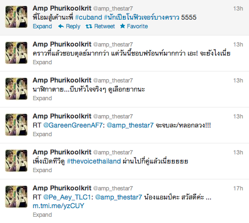
Task: Open the avatar on the #cuband tweet
Action: (x=16, y=17)
